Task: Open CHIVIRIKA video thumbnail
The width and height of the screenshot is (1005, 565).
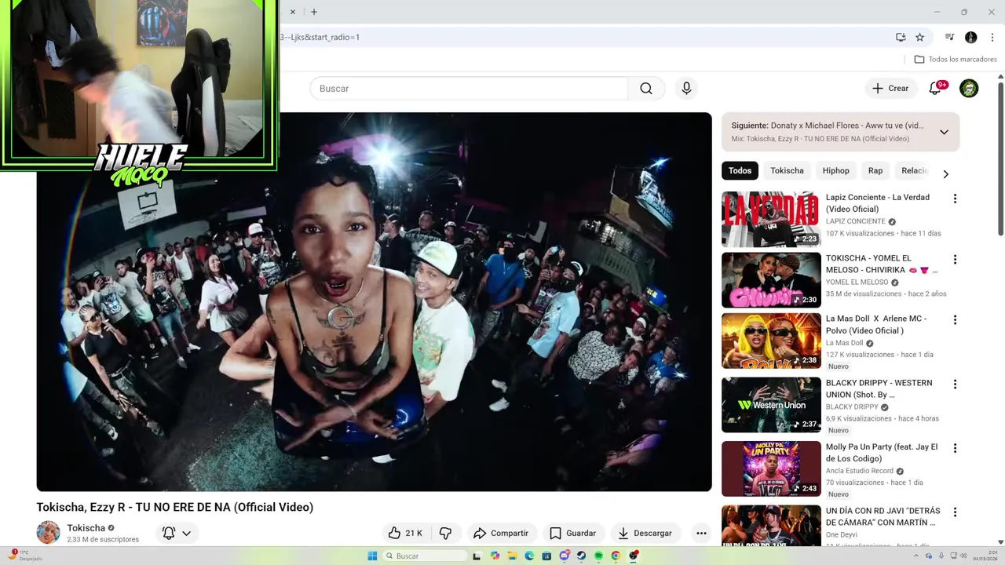Action: pos(771,280)
